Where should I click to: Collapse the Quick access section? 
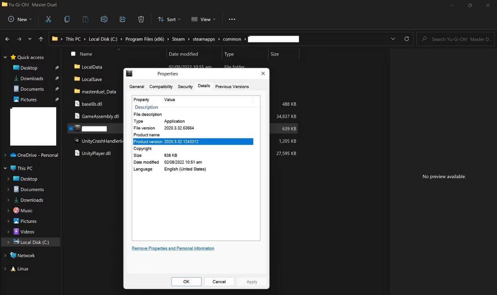click(6, 57)
